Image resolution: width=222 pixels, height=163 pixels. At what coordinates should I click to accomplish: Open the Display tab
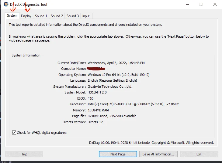click(x=26, y=16)
